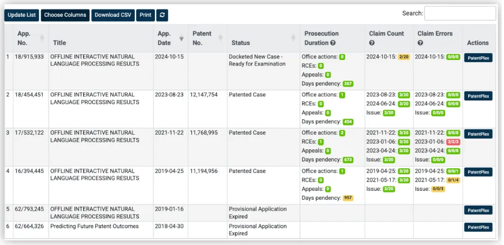Sort by App. No. column arrows

[x=42, y=38]
